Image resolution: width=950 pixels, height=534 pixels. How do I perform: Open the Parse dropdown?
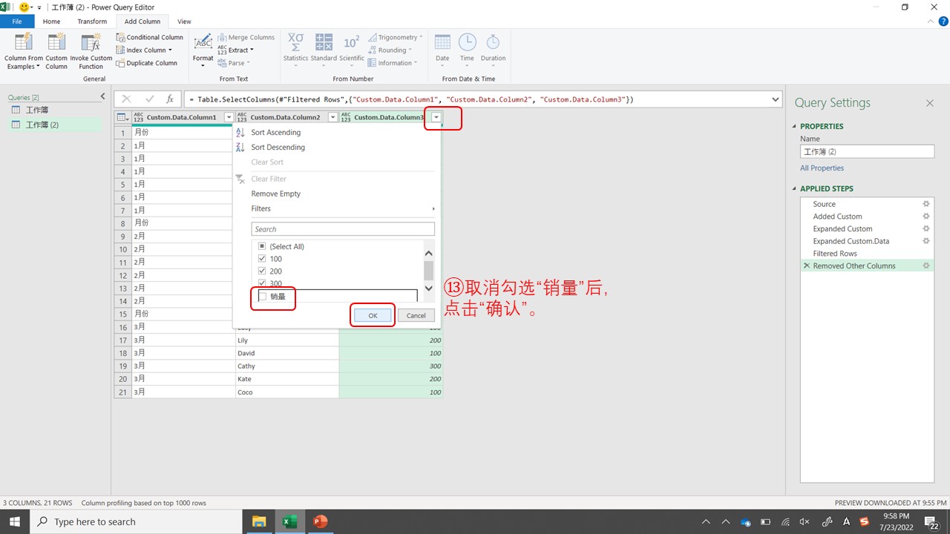click(x=234, y=63)
